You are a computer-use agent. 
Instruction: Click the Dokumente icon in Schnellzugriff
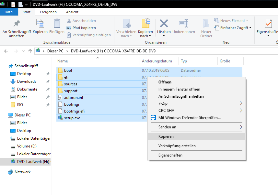(13, 89)
